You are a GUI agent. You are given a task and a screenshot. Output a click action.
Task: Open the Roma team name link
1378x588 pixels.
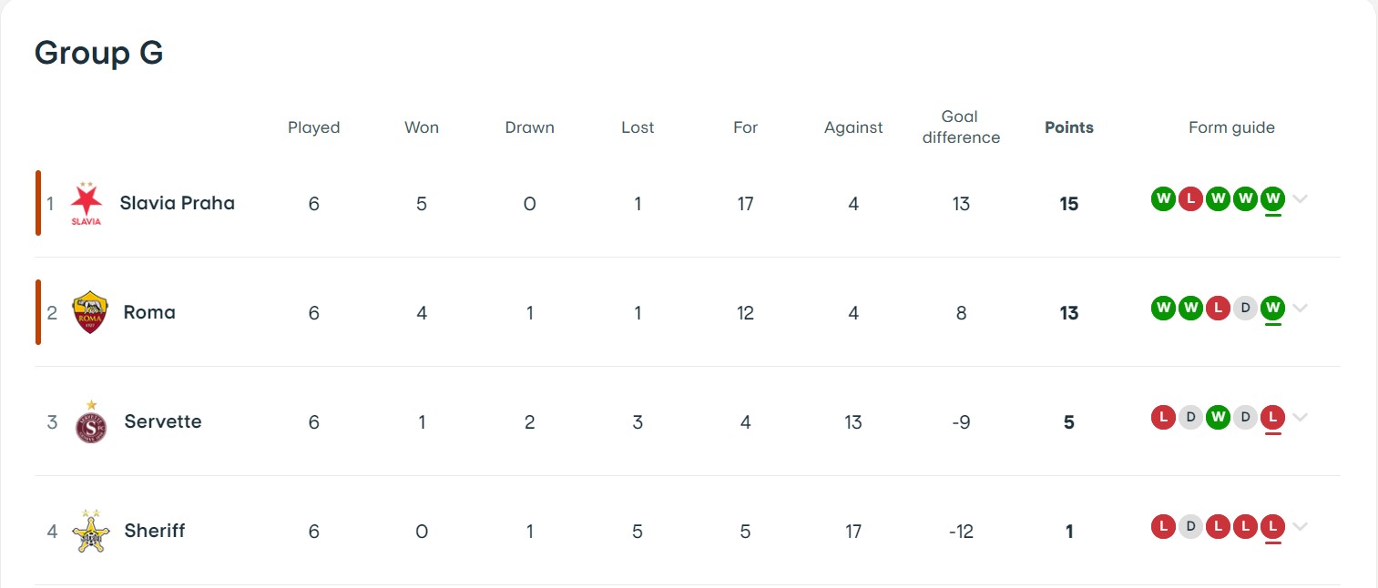click(x=149, y=312)
